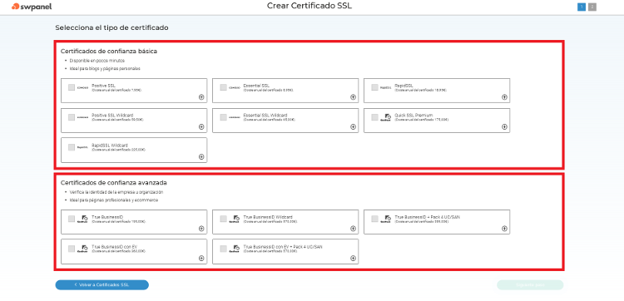Click plus icon on True BusinessID con EV card
Image resolution: width=624 pixels, height=301 pixels.
(201, 258)
